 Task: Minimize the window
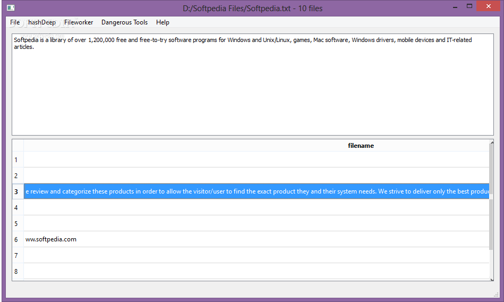(x=455, y=6)
